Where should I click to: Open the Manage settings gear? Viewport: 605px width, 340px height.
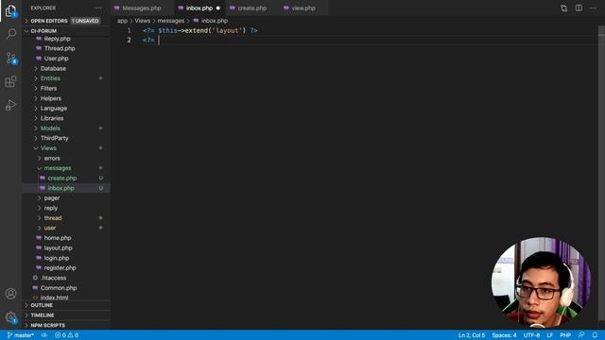(10, 317)
